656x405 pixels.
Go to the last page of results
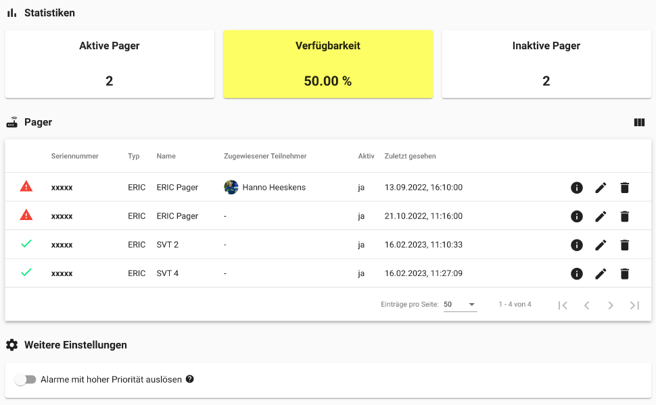[x=634, y=305]
